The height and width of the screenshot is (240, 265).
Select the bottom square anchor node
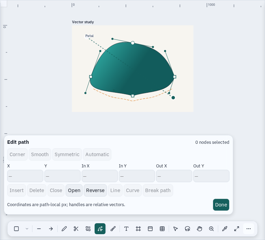coord(132,96)
